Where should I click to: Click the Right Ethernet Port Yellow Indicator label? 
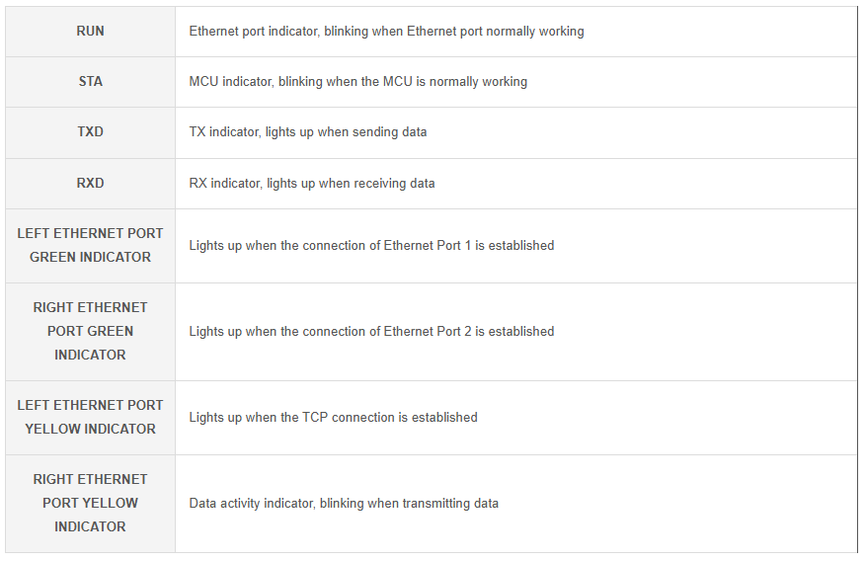coord(90,503)
